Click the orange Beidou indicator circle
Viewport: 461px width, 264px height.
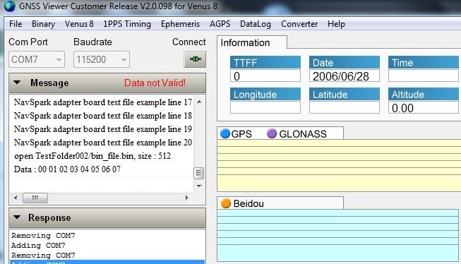point(226,203)
